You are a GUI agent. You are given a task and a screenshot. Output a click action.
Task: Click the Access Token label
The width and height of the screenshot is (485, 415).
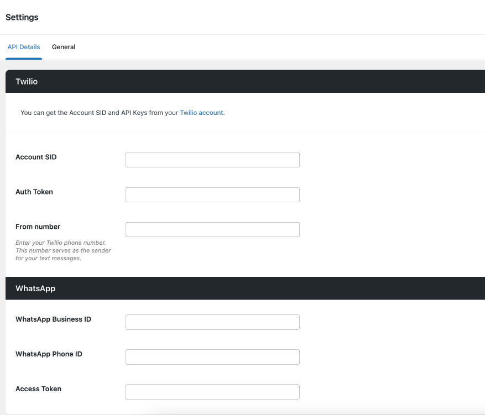coord(38,389)
